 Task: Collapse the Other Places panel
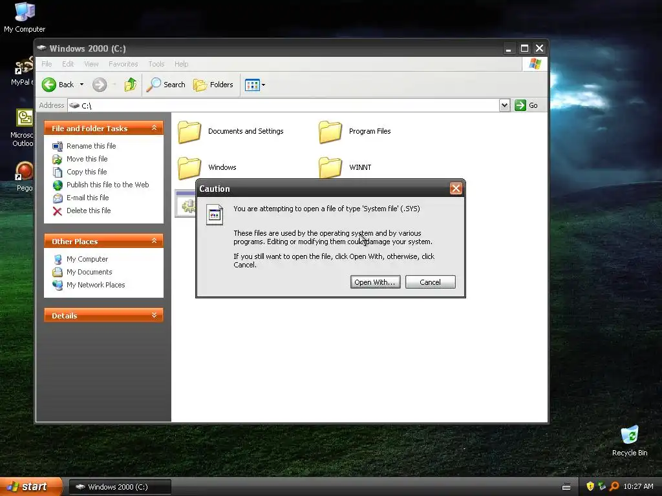tap(154, 241)
